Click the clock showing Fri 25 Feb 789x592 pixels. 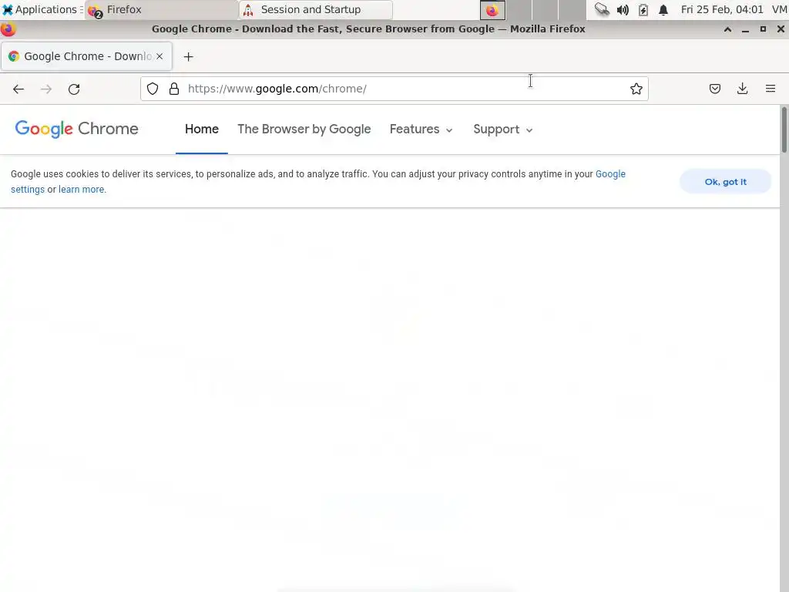[x=721, y=9]
